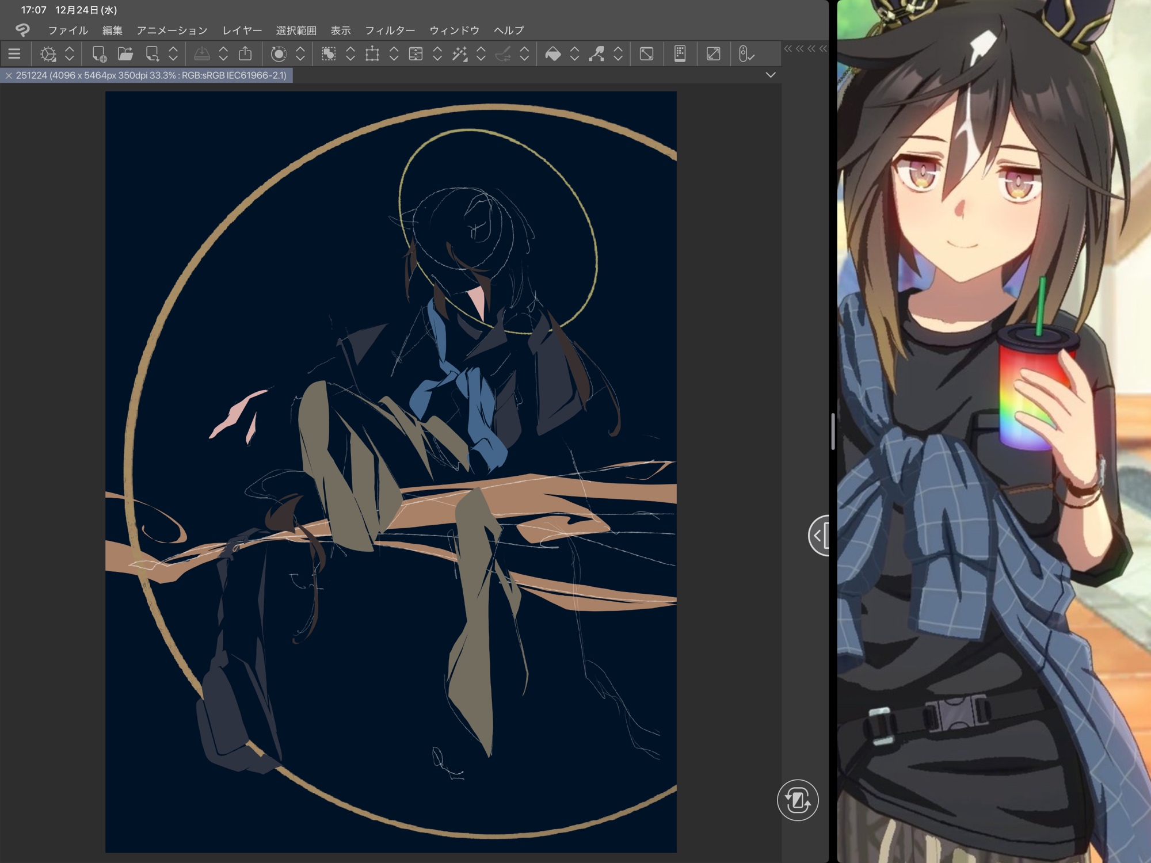1151x863 pixels.
Task: Click the scale and rotate transform icon
Action: coord(372,54)
